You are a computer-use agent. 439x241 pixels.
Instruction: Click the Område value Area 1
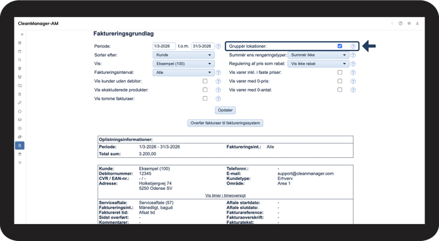click(x=284, y=183)
